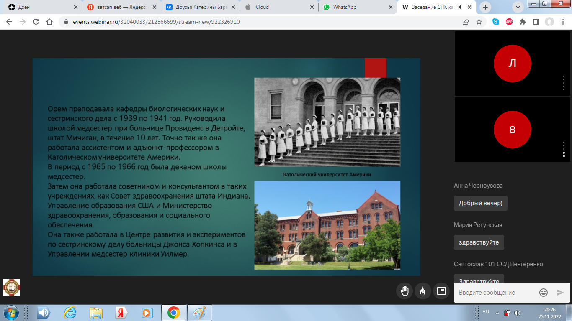Open the Skype browser extension

point(496,22)
